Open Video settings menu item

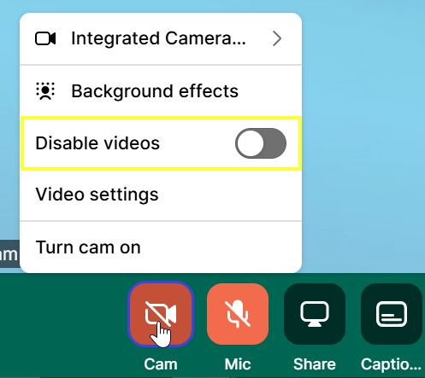[161, 195]
